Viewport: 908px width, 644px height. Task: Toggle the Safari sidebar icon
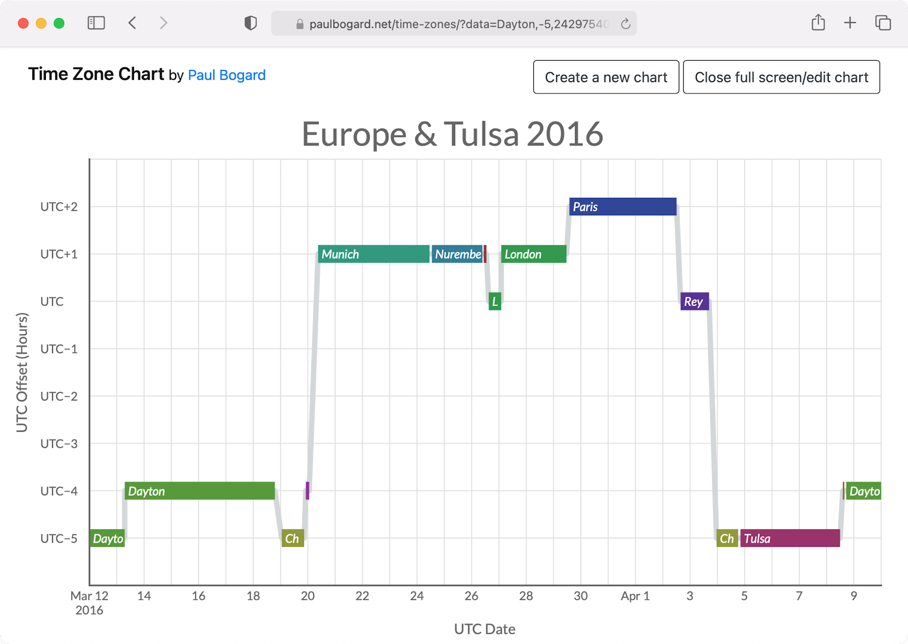(96, 23)
